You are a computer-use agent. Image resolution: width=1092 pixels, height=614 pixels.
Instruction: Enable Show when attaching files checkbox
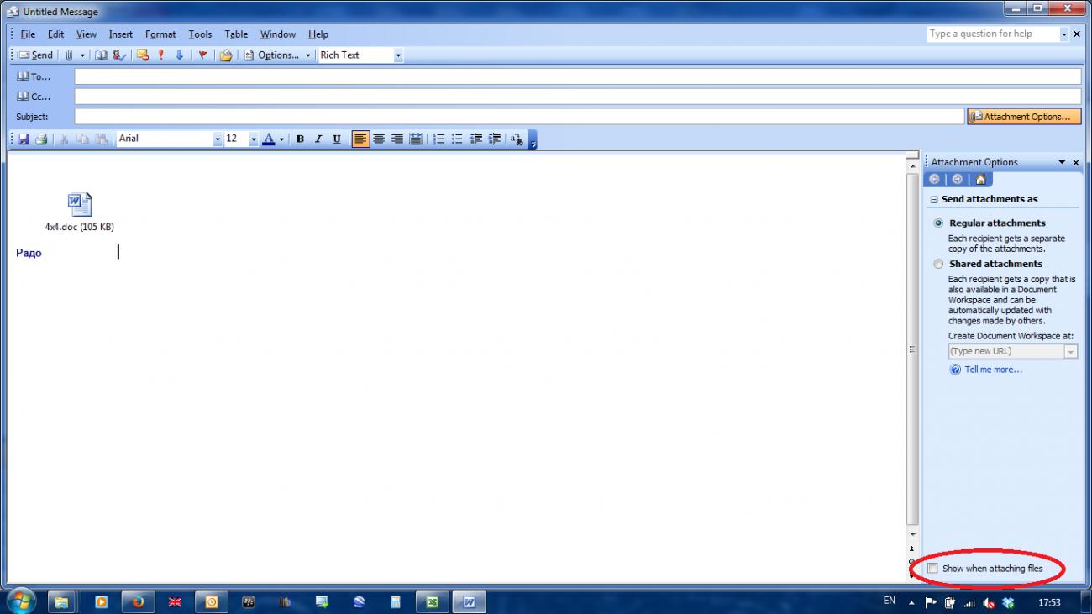932,569
